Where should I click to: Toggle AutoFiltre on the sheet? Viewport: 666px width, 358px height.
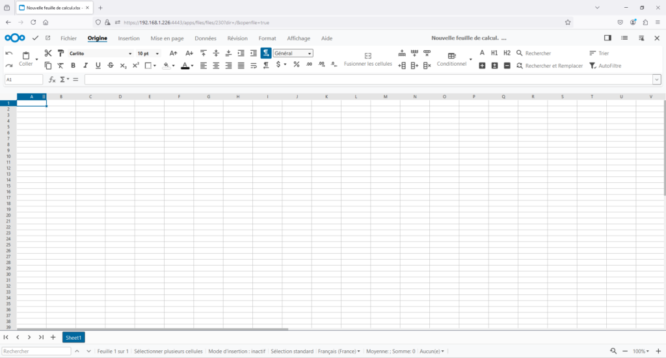tap(606, 66)
